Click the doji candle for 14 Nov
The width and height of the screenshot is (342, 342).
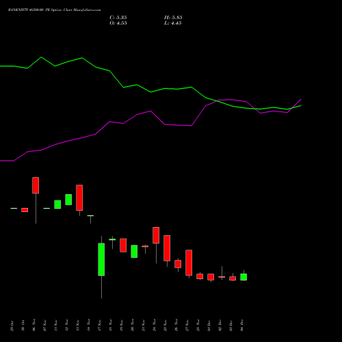[x=90, y=215]
